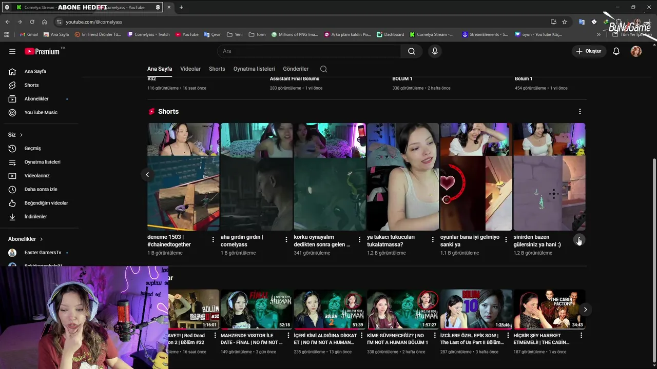This screenshot has height=369, width=657.
Task: Open options for KİME GÜVENECEĞİZ video
Action: [x=435, y=335]
